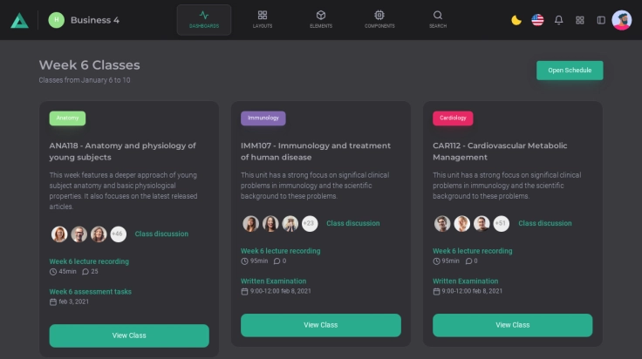
Task: Open the notifications bell
Action: pos(559,20)
